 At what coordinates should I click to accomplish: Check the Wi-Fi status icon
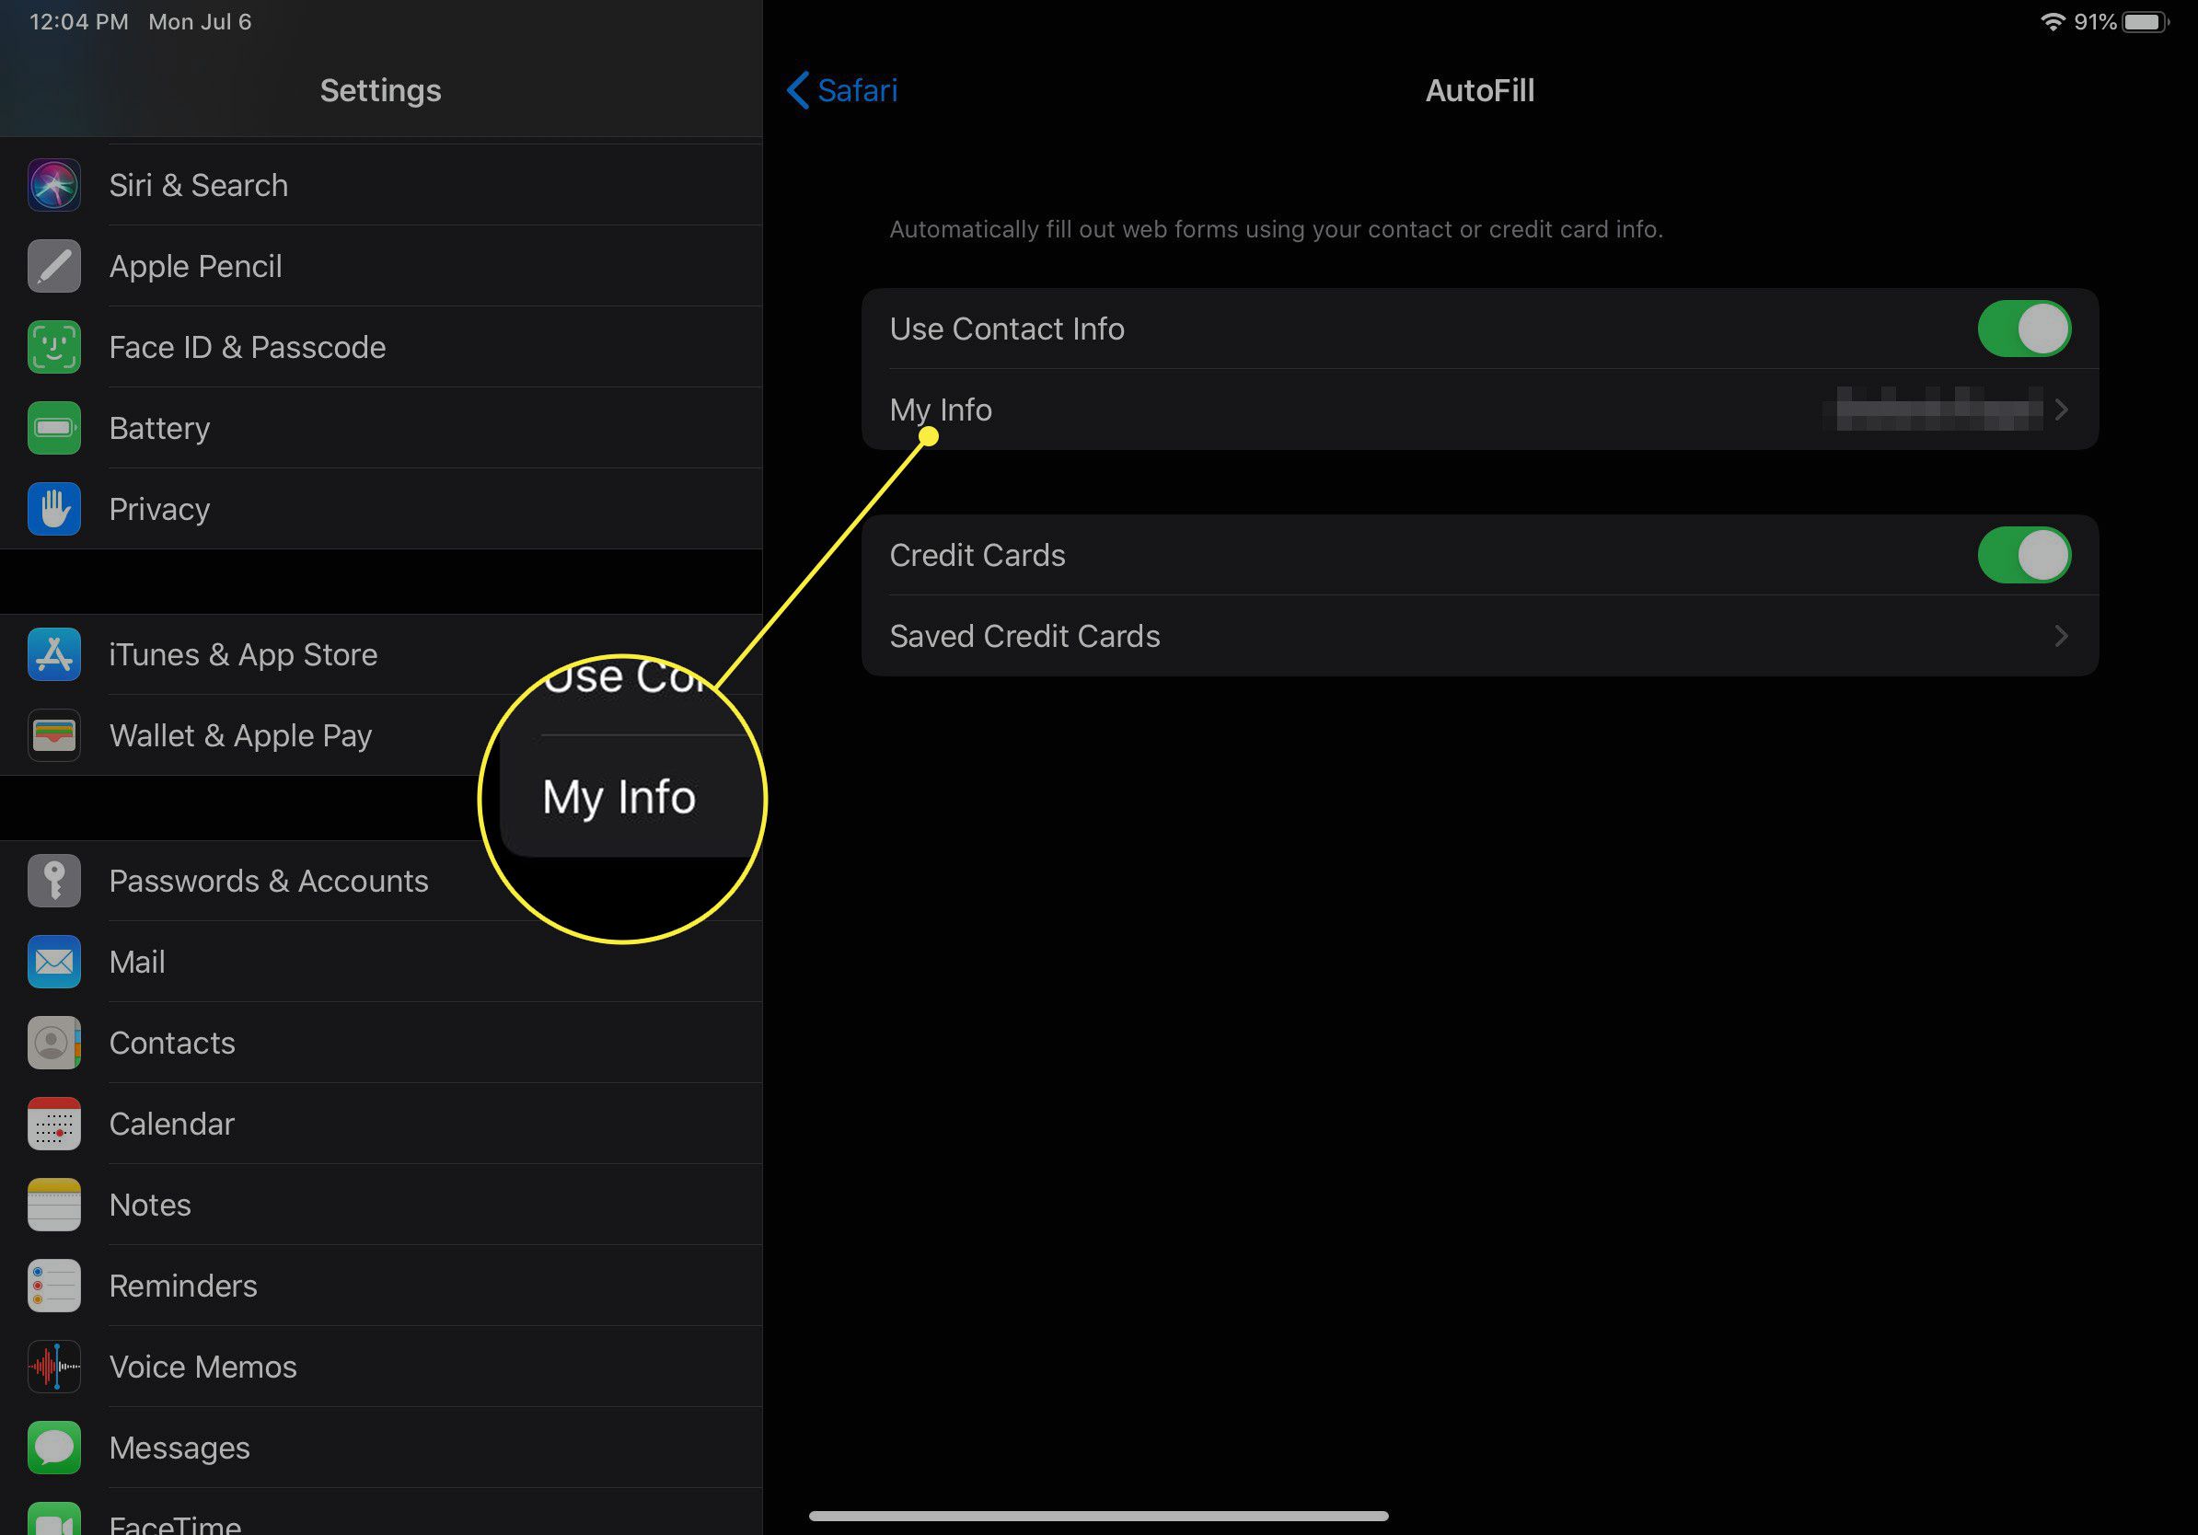[2053, 21]
